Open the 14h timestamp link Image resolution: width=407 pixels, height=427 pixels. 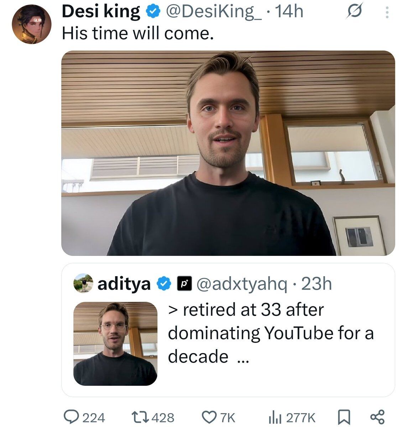click(x=289, y=12)
